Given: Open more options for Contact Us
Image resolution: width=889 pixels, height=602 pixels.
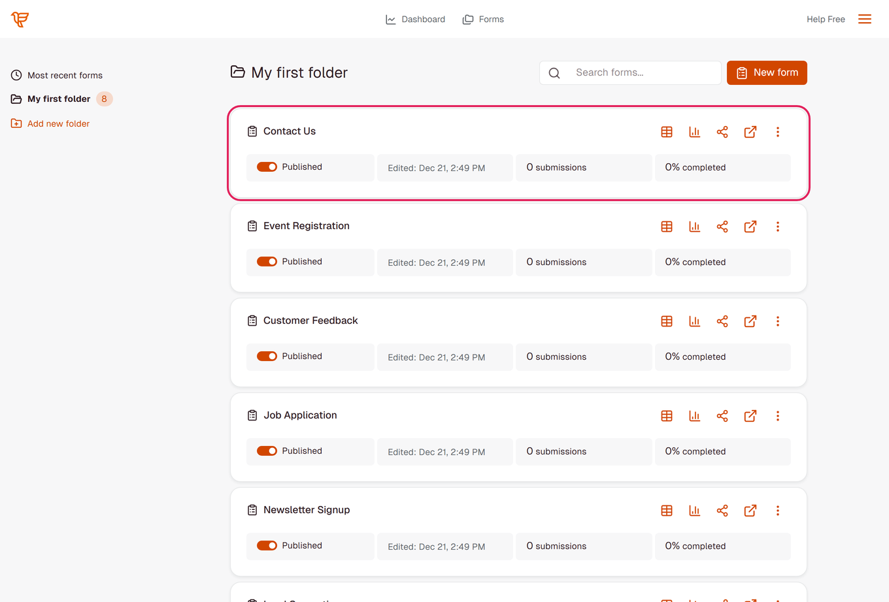Looking at the screenshot, I should click(x=778, y=132).
